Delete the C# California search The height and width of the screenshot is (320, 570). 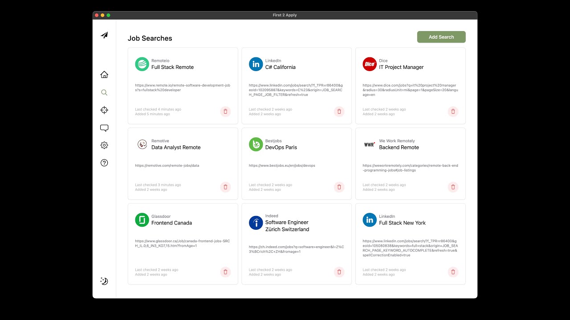coord(339,112)
